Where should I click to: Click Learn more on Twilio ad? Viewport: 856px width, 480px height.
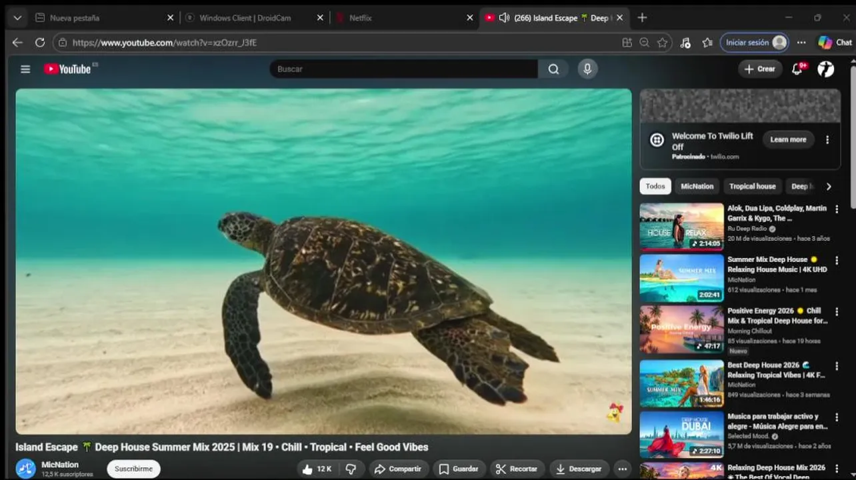(x=788, y=140)
